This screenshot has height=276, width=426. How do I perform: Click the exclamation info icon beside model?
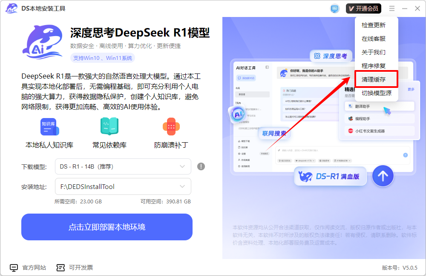(x=201, y=166)
